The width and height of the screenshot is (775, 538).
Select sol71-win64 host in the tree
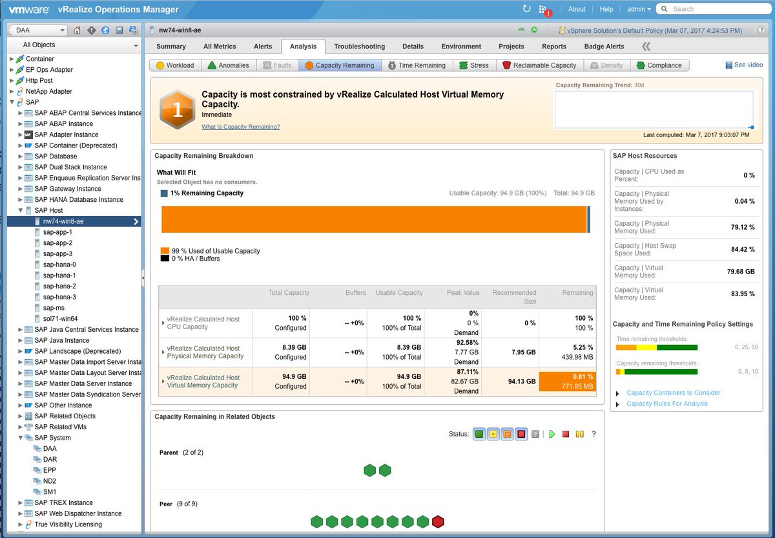click(x=60, y=319)
